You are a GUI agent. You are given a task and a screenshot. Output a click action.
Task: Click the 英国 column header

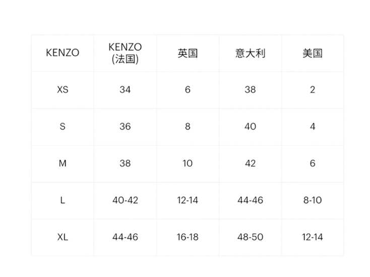(188, 53)
